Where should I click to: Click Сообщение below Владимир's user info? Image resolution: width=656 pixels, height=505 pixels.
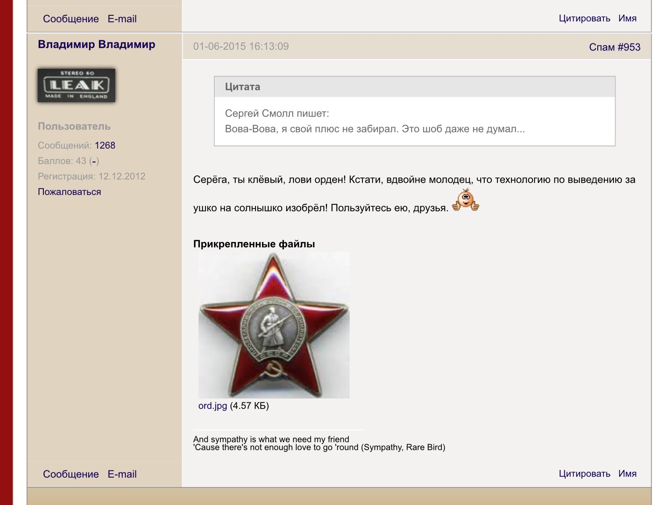71,474
